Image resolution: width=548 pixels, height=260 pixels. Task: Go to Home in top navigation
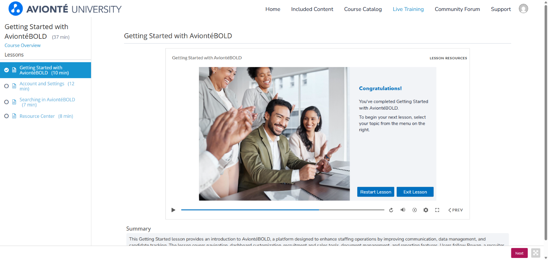[x=273, y=9]
